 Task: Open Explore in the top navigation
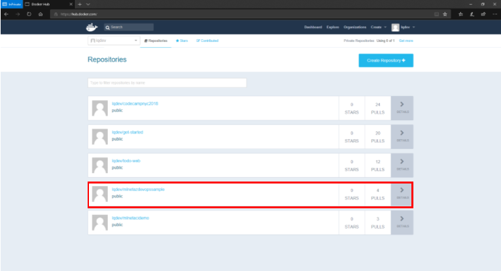point(333,27)
